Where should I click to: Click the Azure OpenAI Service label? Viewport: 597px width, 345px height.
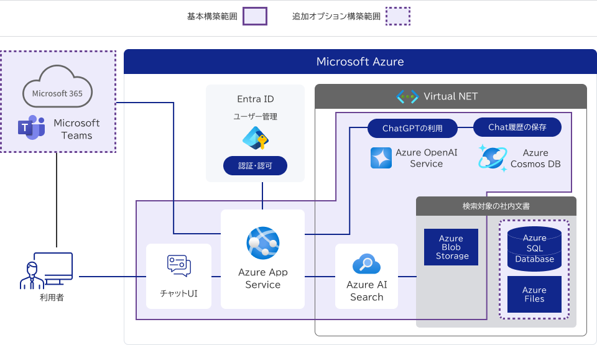tap(427, 158)
